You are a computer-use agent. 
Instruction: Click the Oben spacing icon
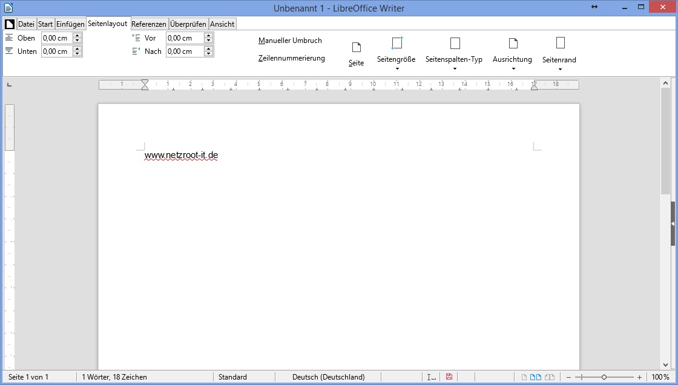[x=9, y=38]
